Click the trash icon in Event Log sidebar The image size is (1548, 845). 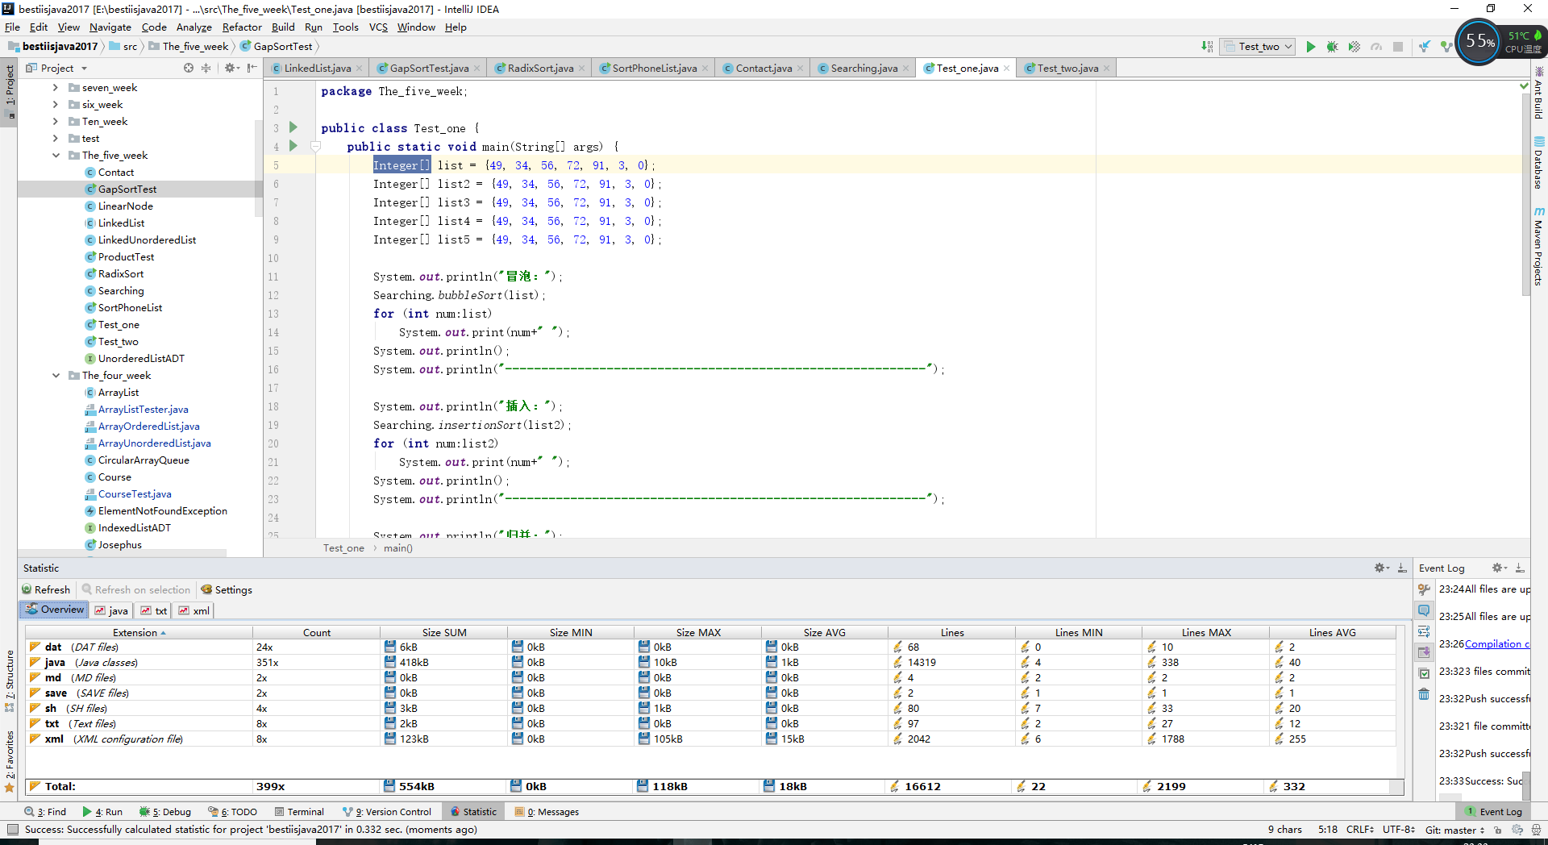click(1425, 694)
